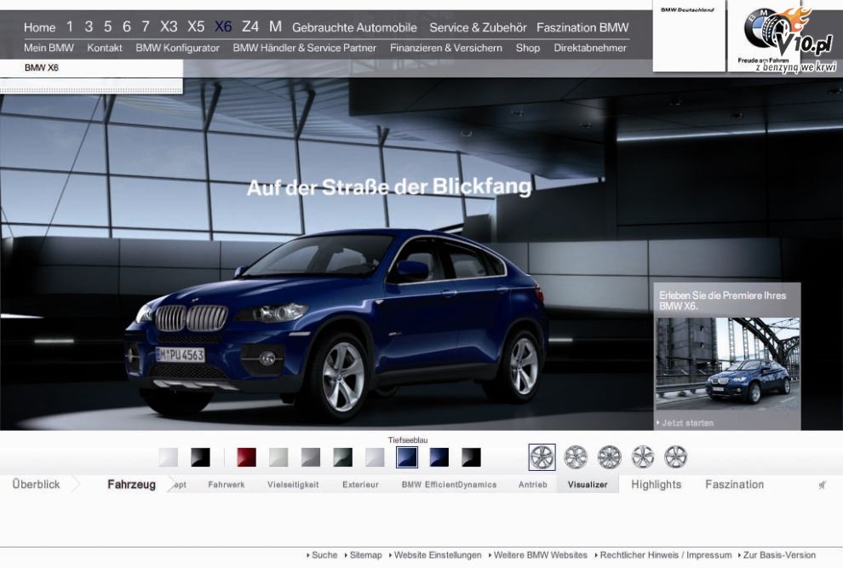This screenshot has height=568, width=843.
Task: Open the Kontakt link
Action: pyautogui.click(x=105, y=48)
